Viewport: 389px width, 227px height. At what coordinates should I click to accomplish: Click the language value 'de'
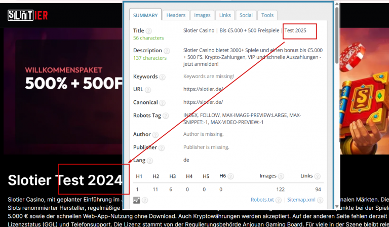click(x=186, y=160)
